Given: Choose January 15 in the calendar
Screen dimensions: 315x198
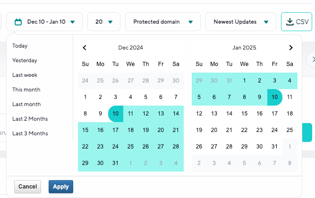Looking at the screenshot, I should click(244, 114).
